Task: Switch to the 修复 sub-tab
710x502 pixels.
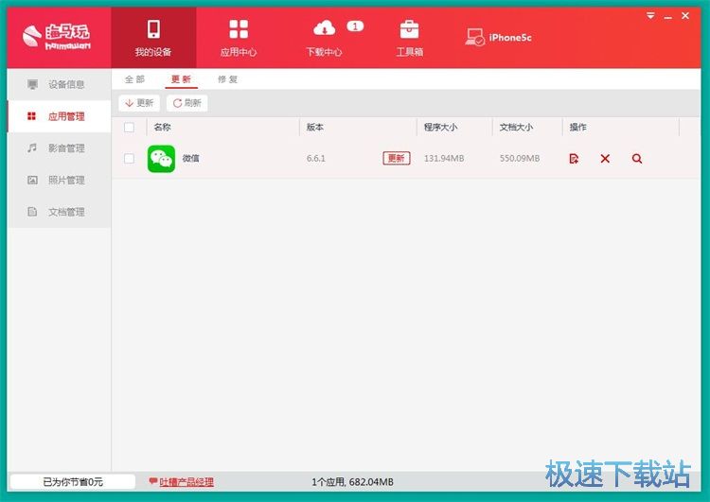Action: (x=227, y=79)
